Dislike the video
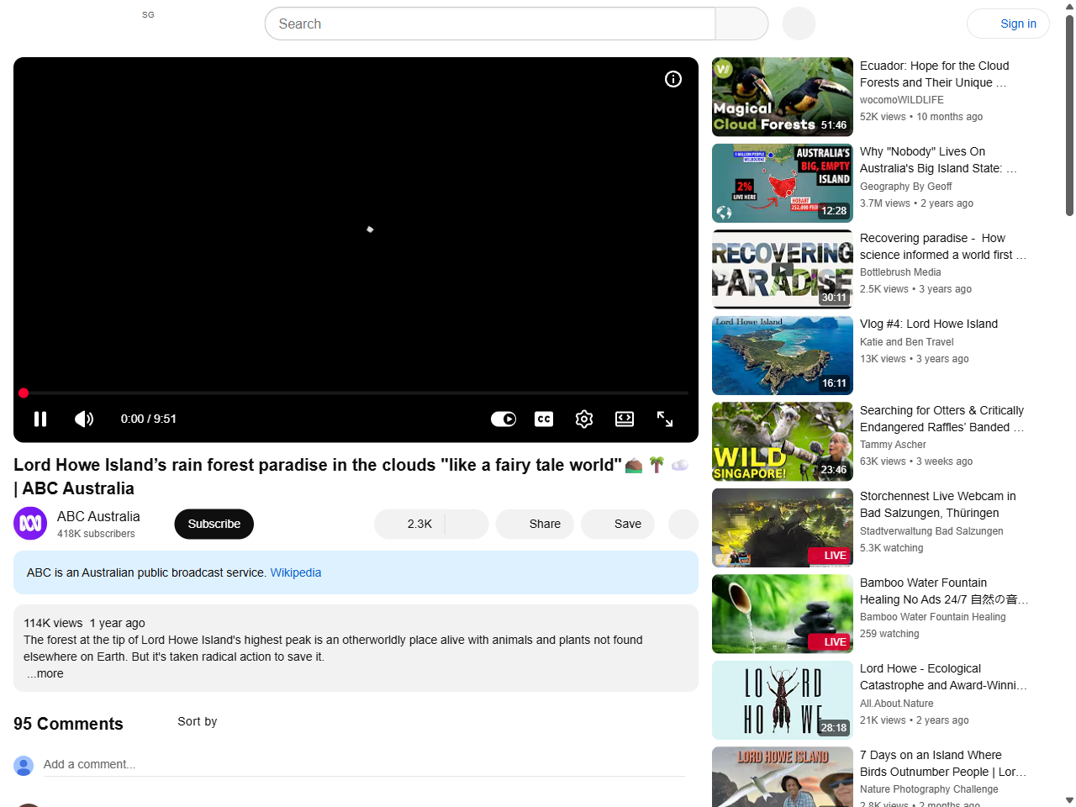The height and width of the screenshot is (807, 1076). tap(467, 524)
